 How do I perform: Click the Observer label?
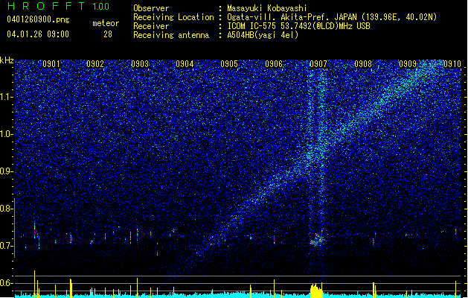(x=151, y=8)
